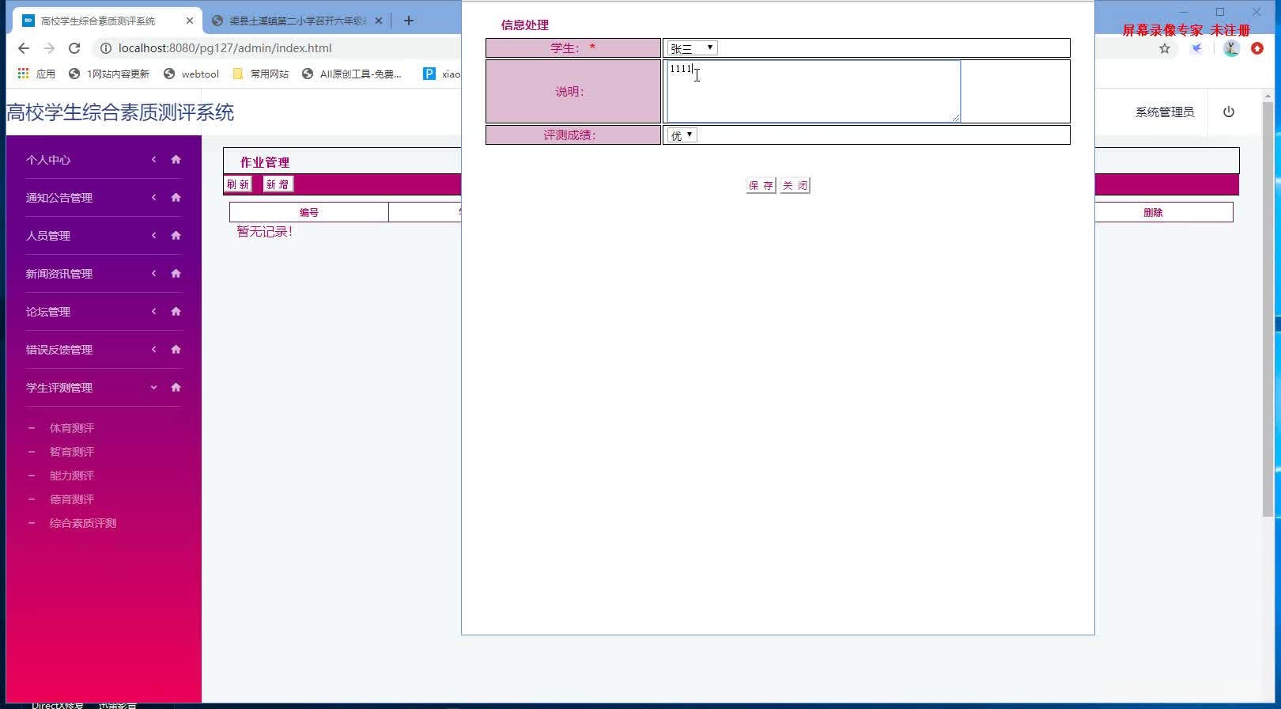
Task: Click the 系统管理员 user label
Action: click(1165, 112)
